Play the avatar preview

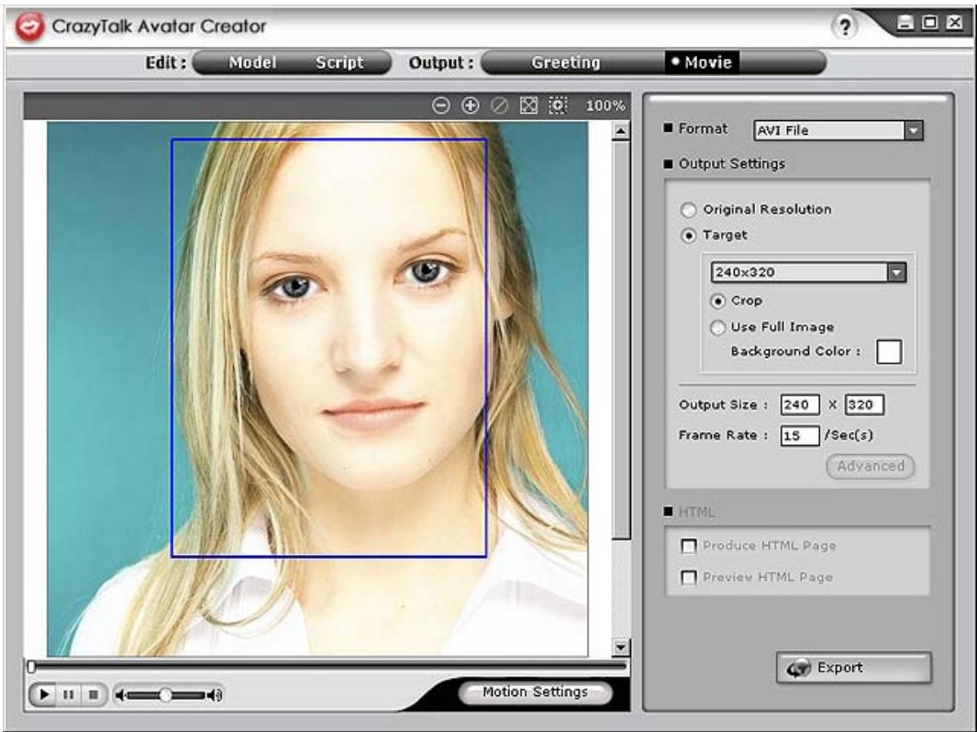44,694
